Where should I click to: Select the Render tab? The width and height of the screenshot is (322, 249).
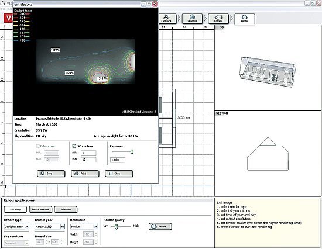pyautogui.click(x=245, y=19)
